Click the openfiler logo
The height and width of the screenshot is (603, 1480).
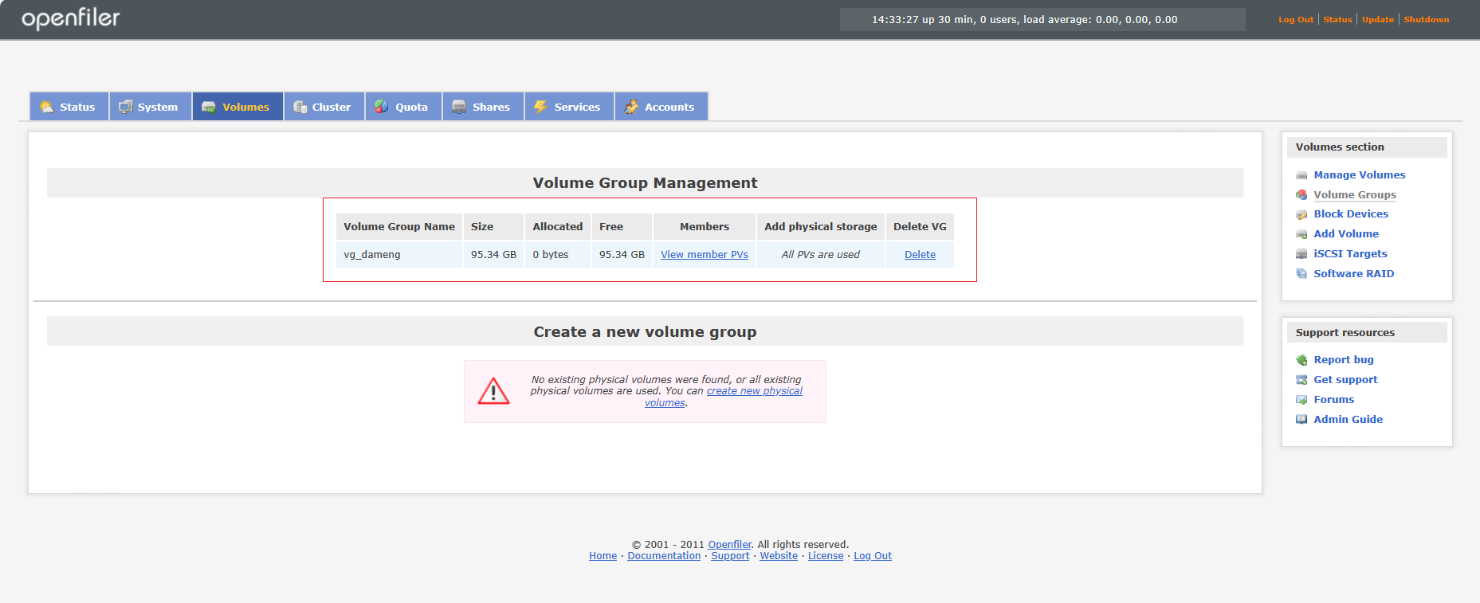coord(70,19)
